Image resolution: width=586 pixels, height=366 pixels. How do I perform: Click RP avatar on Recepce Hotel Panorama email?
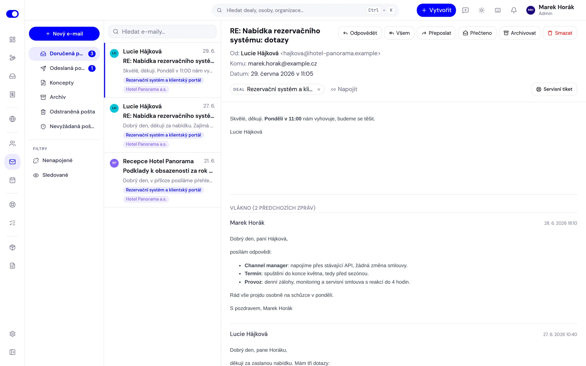114,163
